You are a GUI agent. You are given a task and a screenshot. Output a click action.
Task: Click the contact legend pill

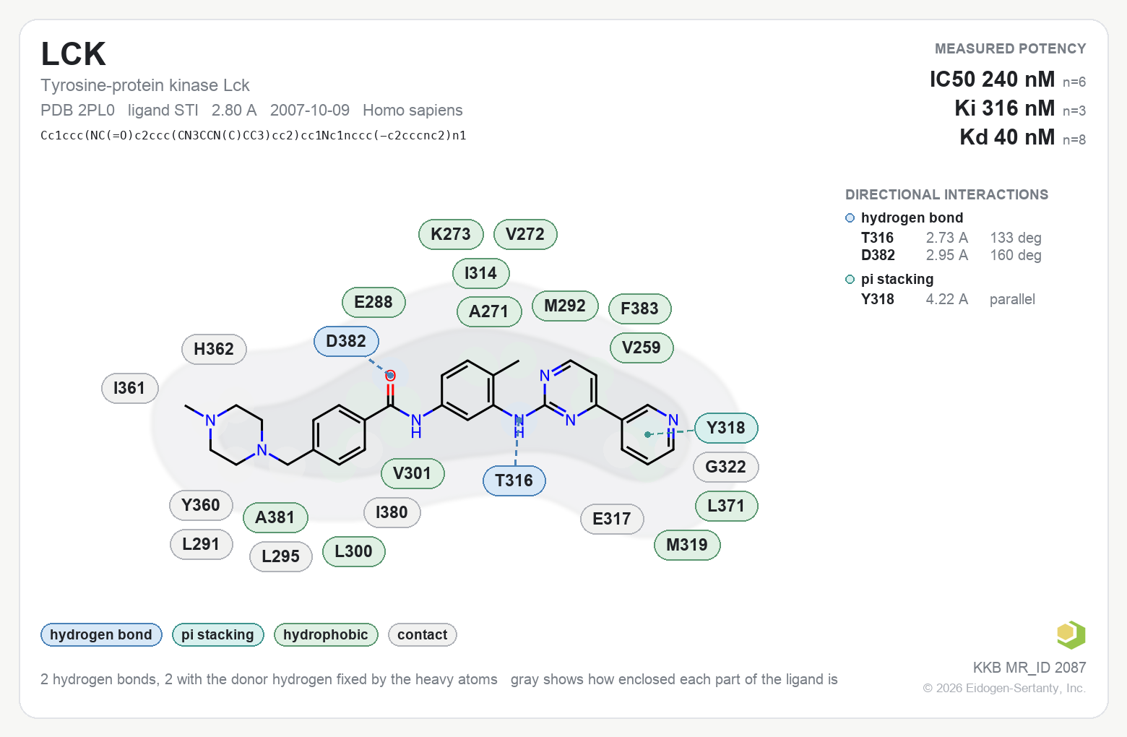[423, 634]
